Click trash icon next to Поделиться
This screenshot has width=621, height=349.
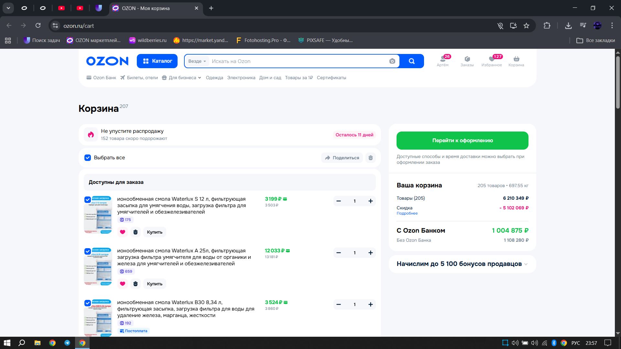371,158
